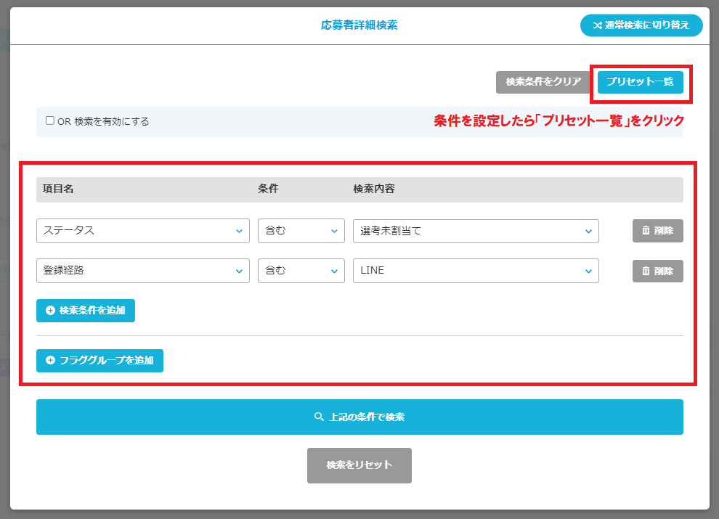Click the shuffle icon on 通常検索に切り替え

pyautogui.click(x=597, y=25)
